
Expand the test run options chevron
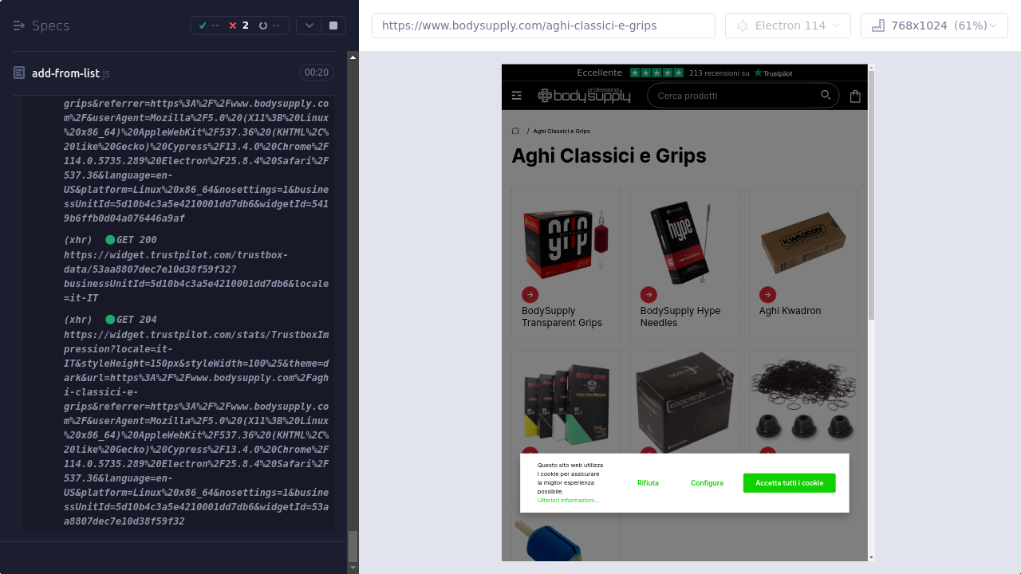(x=309, y=26)
